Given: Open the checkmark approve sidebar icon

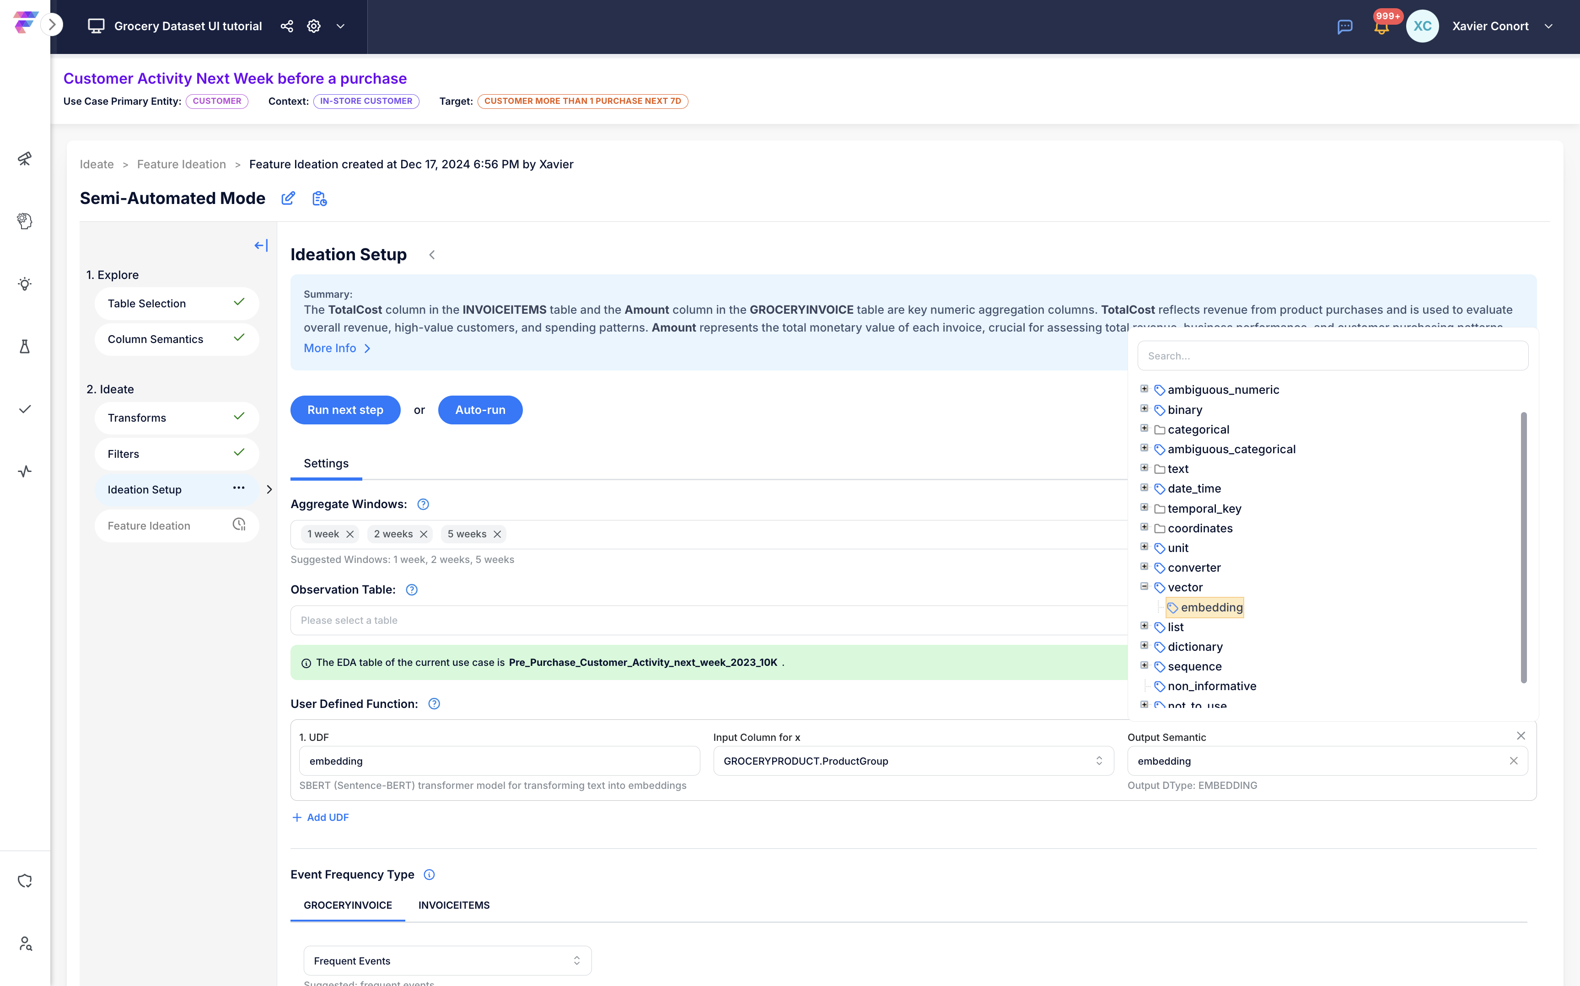Looking at the screenshot, I should pos(25,409).
